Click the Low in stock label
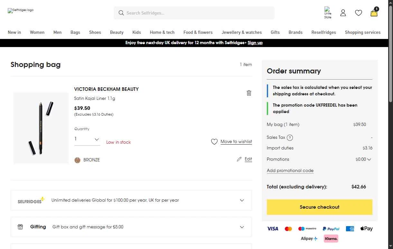Viewport: 393px width, 249px height. [118, 142]
